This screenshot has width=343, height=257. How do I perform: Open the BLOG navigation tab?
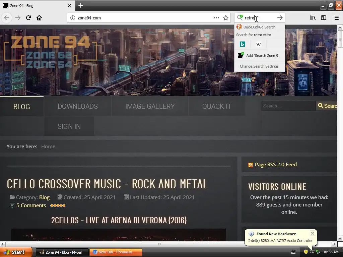(22, 106)
